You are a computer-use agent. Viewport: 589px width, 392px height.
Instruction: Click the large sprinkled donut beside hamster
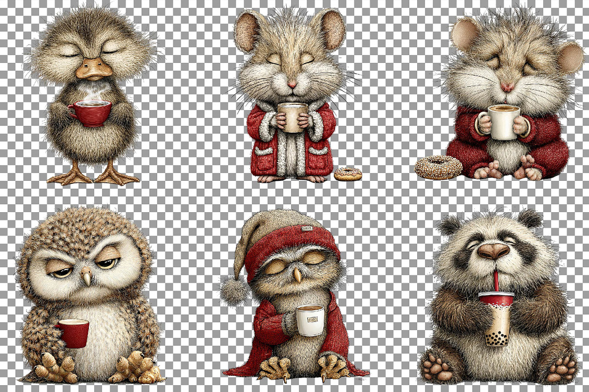click(x=438, y=168)
